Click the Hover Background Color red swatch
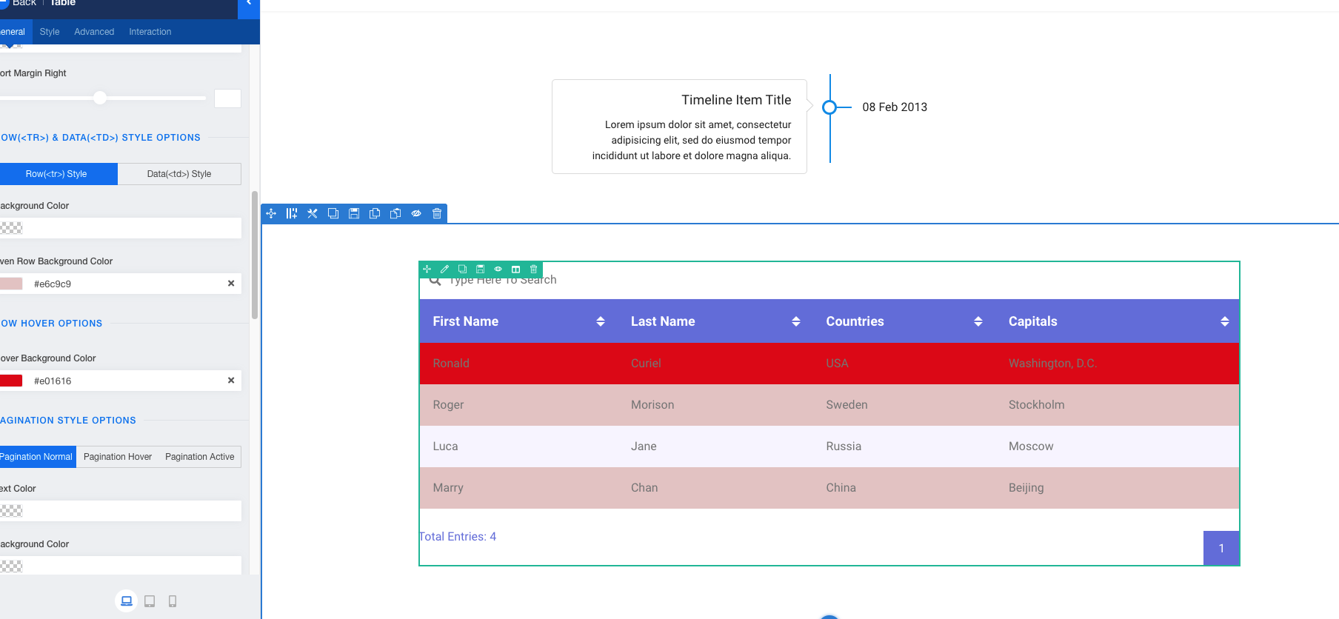The image size is (1339, 619). (x=11, y=381)
